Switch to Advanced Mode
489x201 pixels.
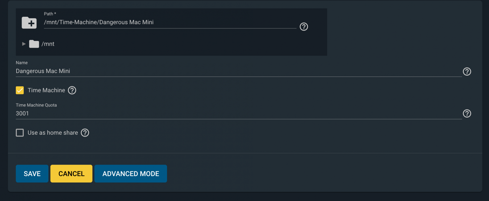pyautogui.click(x=131, y=174)
